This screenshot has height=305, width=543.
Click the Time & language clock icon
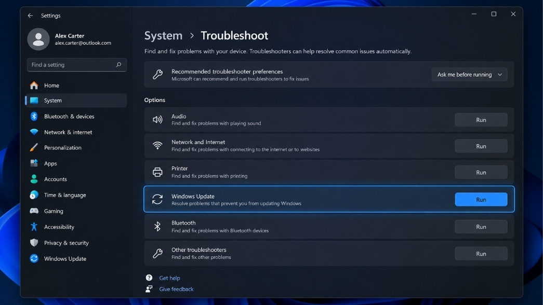coord(34,195)
